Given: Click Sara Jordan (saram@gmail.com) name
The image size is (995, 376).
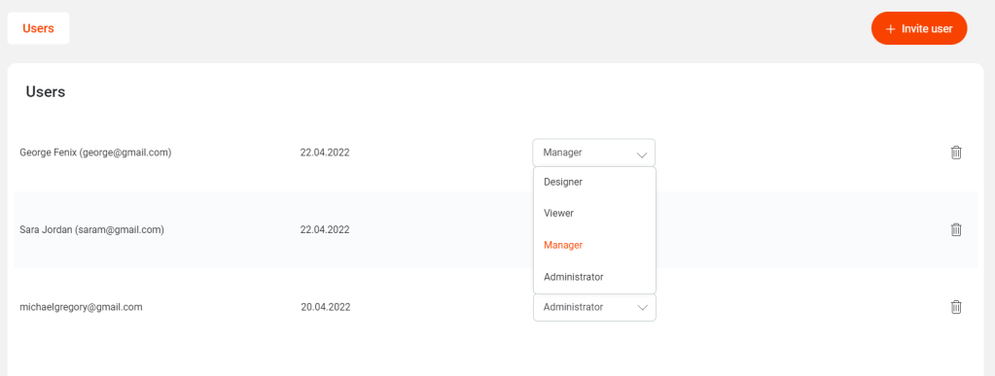Looking at the screenshot, I should coord(92,229).
